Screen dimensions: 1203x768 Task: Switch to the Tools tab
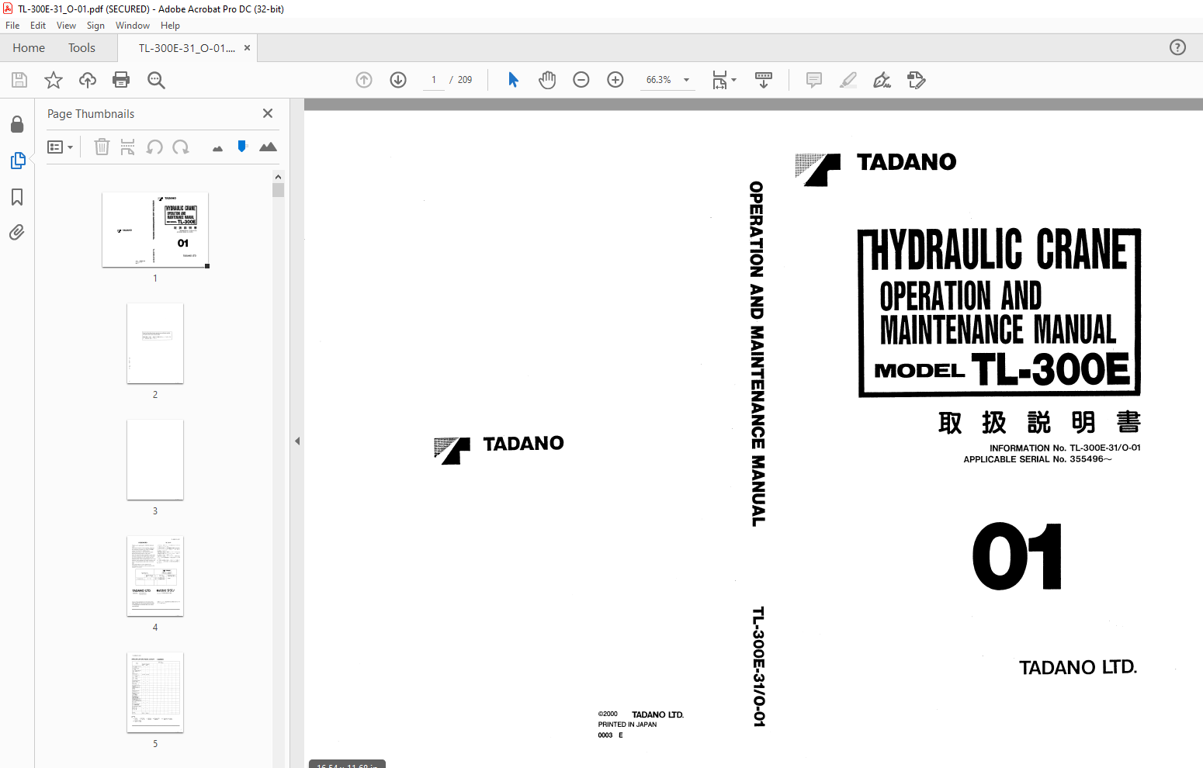click(x=81, y=47)
